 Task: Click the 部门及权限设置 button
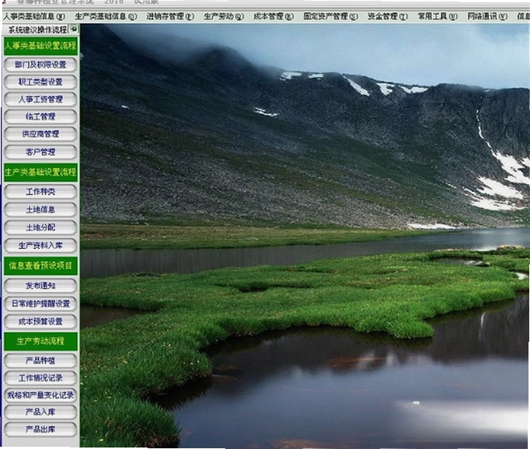pyautogui.click(x=40, y=65)
